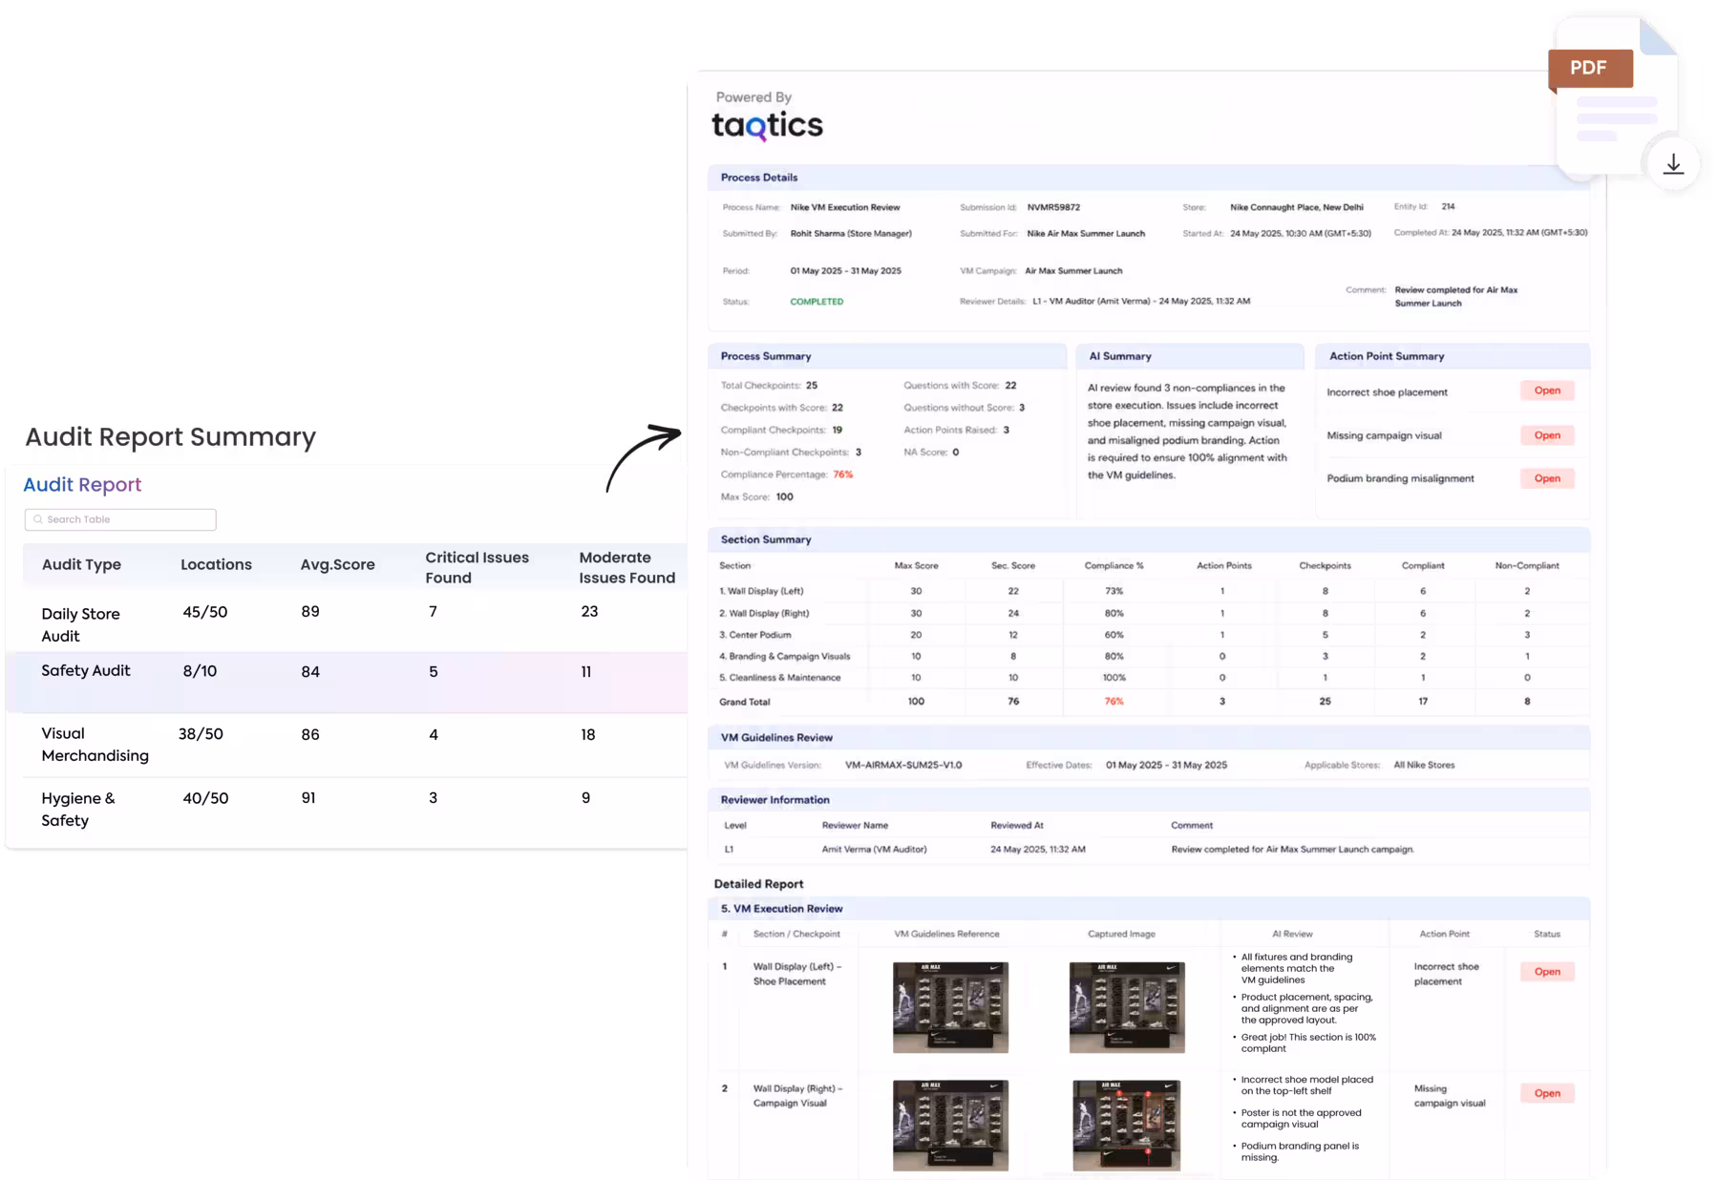Viewport: 1719px width, 1180px height.
Task: Click average score 91 for Hygiene & Safety
Action: click(x=308, y=798)
